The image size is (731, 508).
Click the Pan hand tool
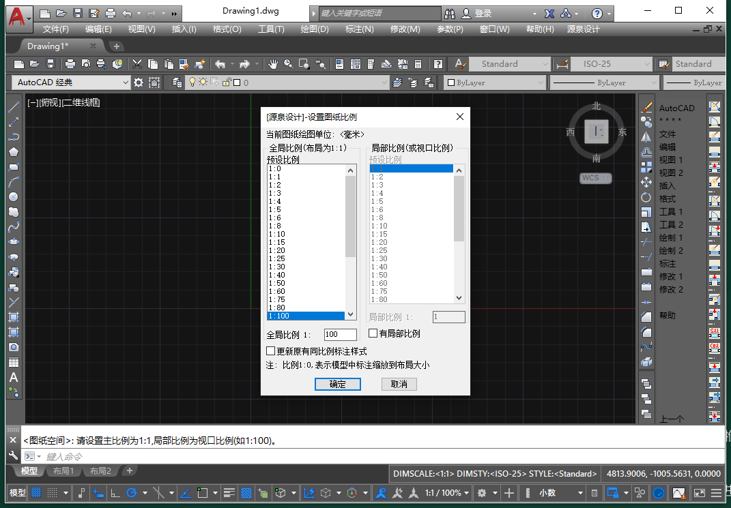(x=273, y=64)
